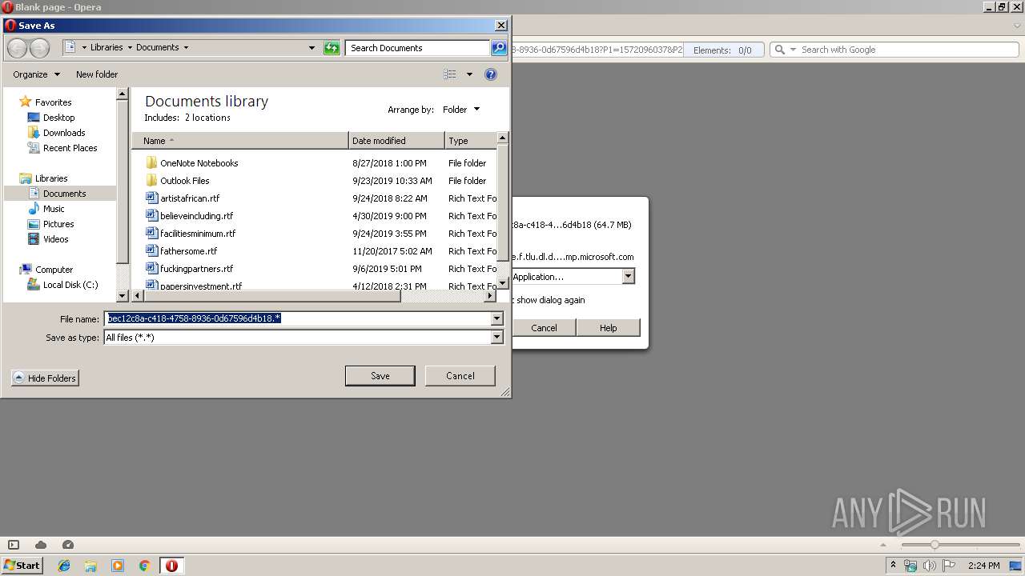Click the green refresh button beside address bar
This screenshot has height=576, width=1025.
332,48
